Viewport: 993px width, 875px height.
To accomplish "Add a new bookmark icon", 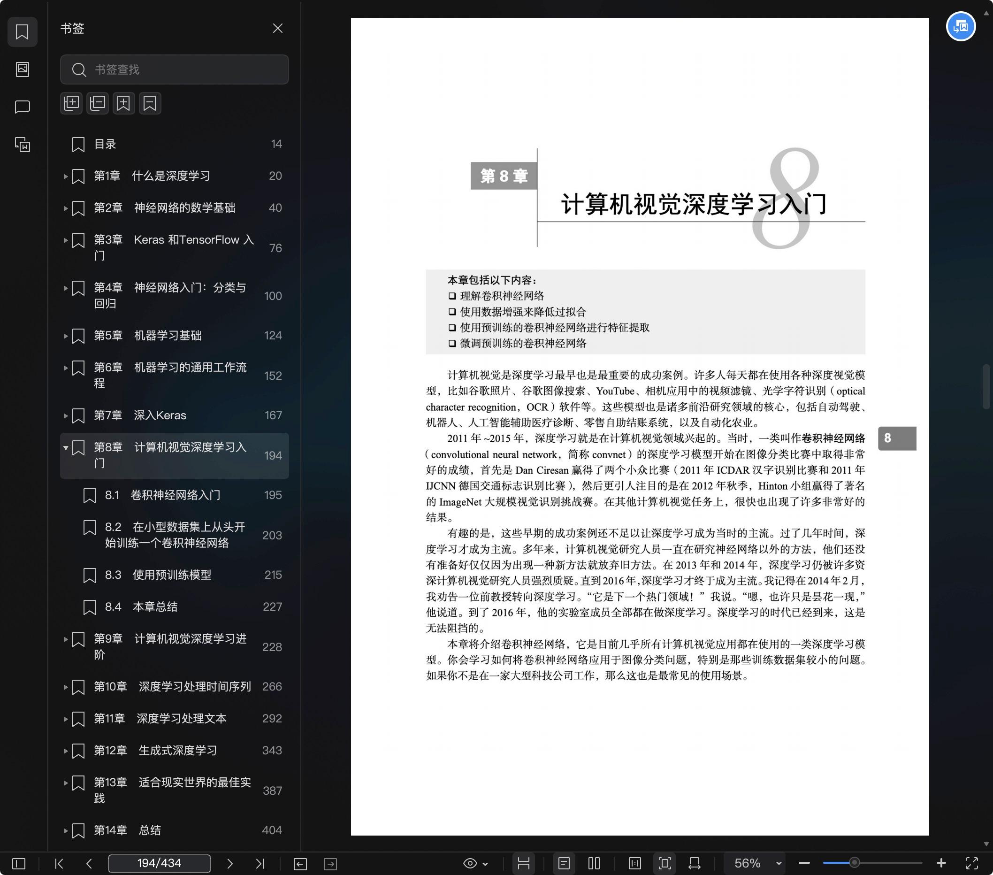I will 124,103.
